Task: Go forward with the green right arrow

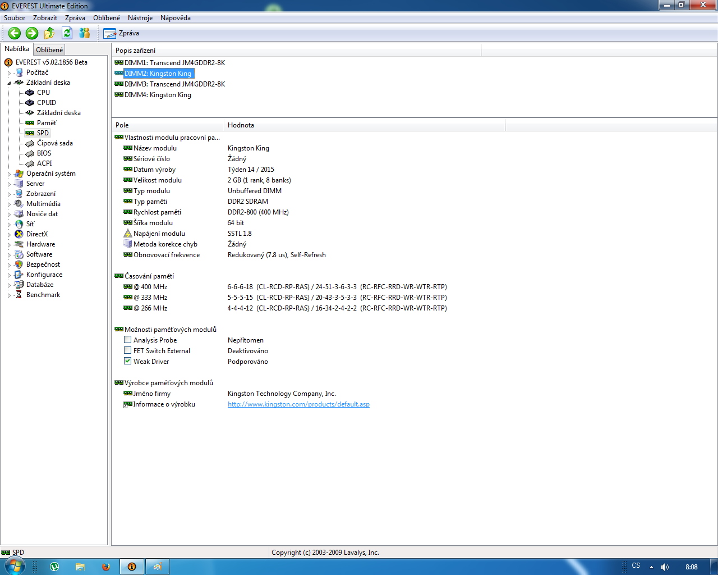Action: 32,33
